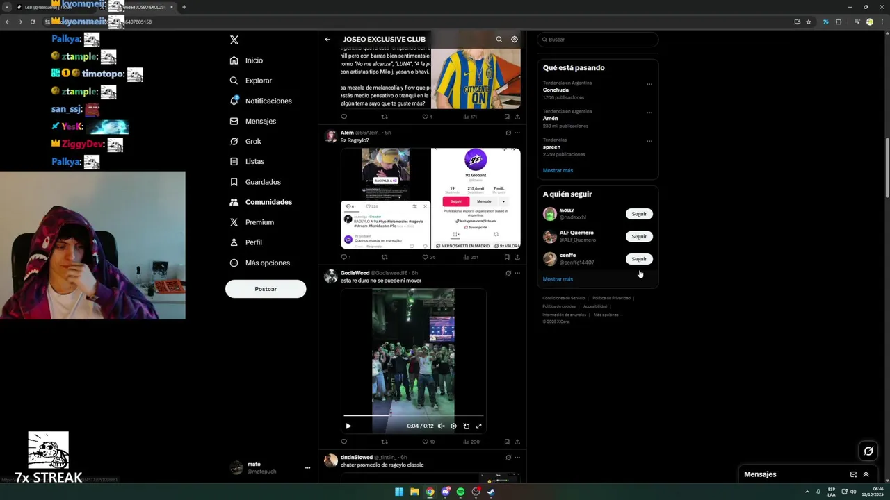This screenshot has height=500, width=890.
Task: Click the X logo in the sidebar
Action: pyautogui.click(x=234, y=40)
